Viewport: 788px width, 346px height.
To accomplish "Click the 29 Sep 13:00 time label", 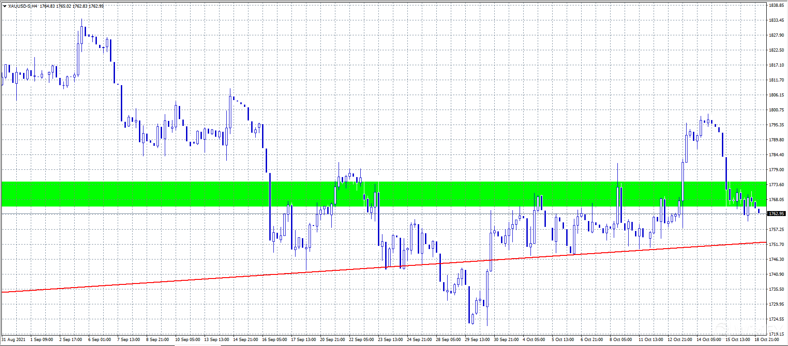I will point(477,340).
